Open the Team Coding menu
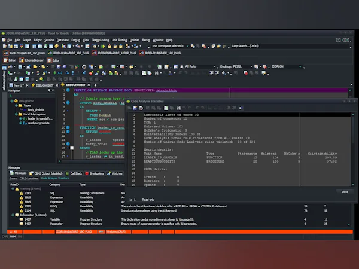Screen dimensions: 359x269 click(x=100, y=40)
